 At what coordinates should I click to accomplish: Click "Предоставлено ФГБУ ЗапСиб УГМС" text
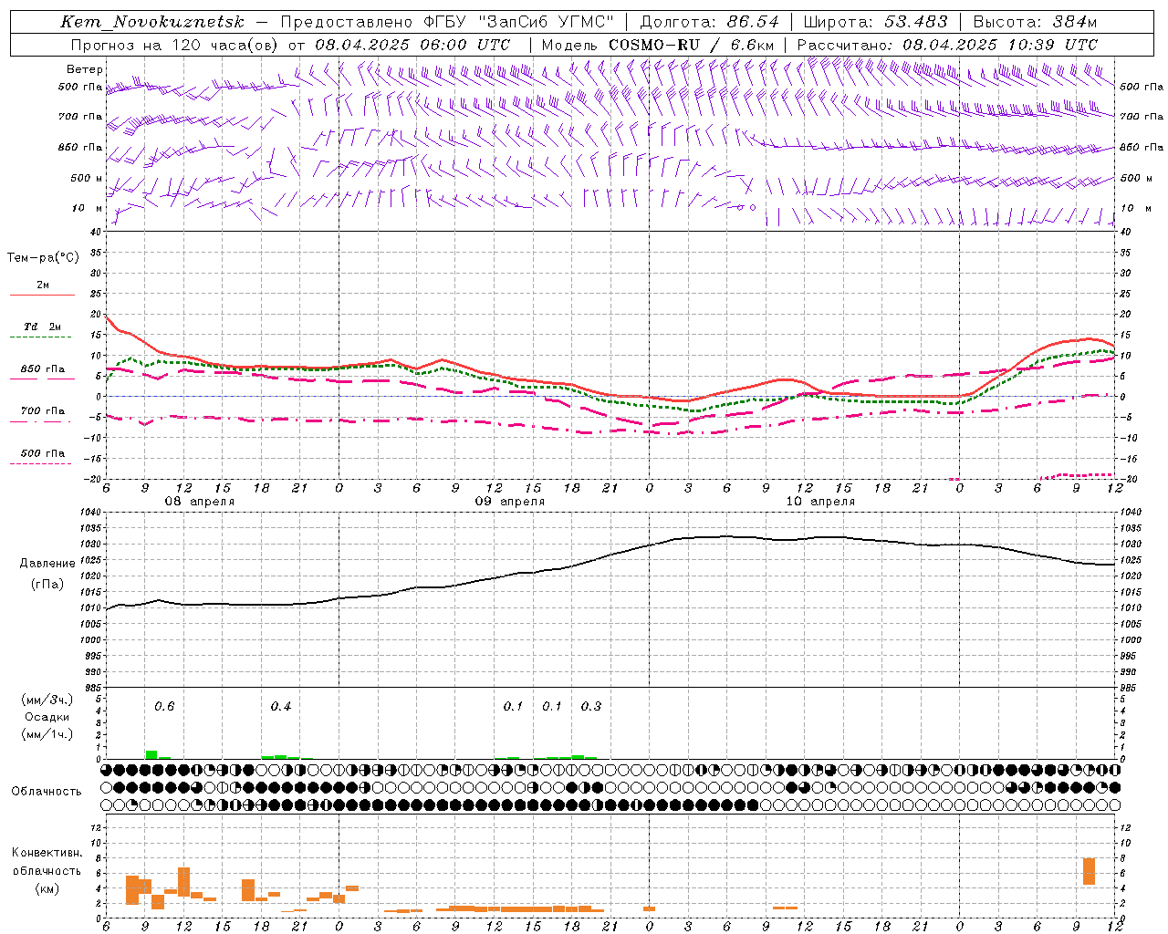click(x=447, y=22)
